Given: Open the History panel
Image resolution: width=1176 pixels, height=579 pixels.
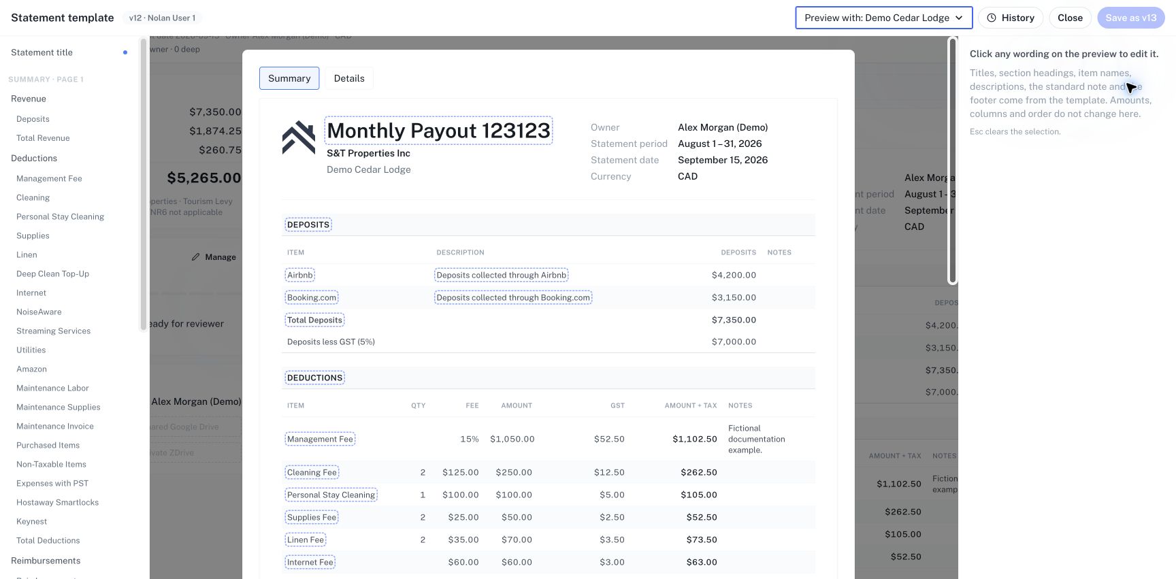Looking at the screenshot, I should pyautogui.click(x=1010, y=18).
